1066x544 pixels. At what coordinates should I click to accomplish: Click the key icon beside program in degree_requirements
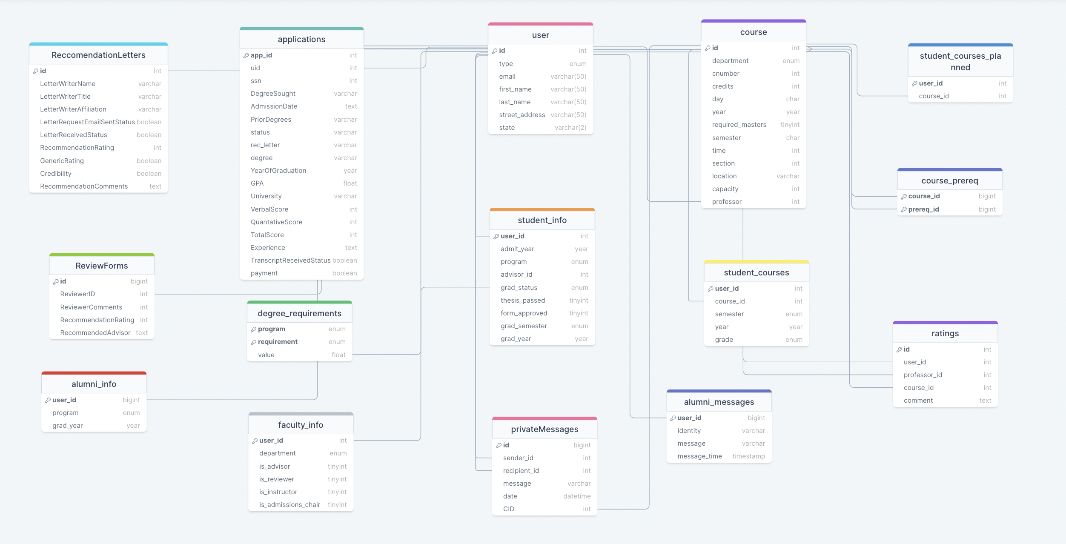[x=254, y=329]
